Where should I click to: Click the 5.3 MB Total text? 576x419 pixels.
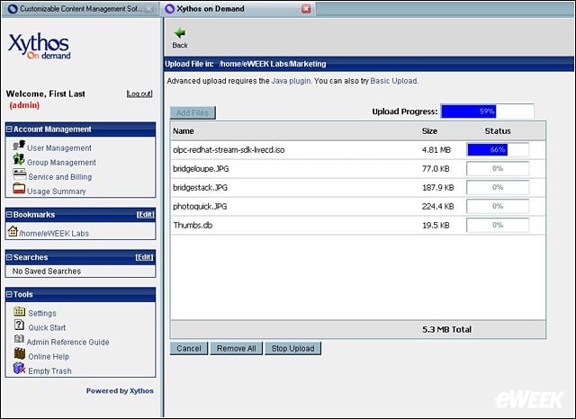[x=446, y=329]
